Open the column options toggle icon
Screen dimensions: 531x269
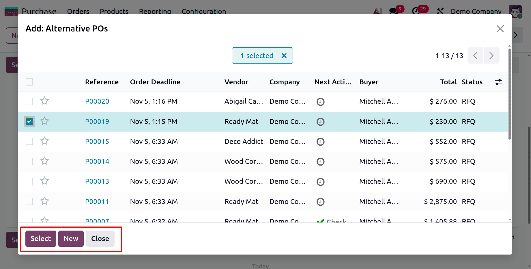pos(498,82)
